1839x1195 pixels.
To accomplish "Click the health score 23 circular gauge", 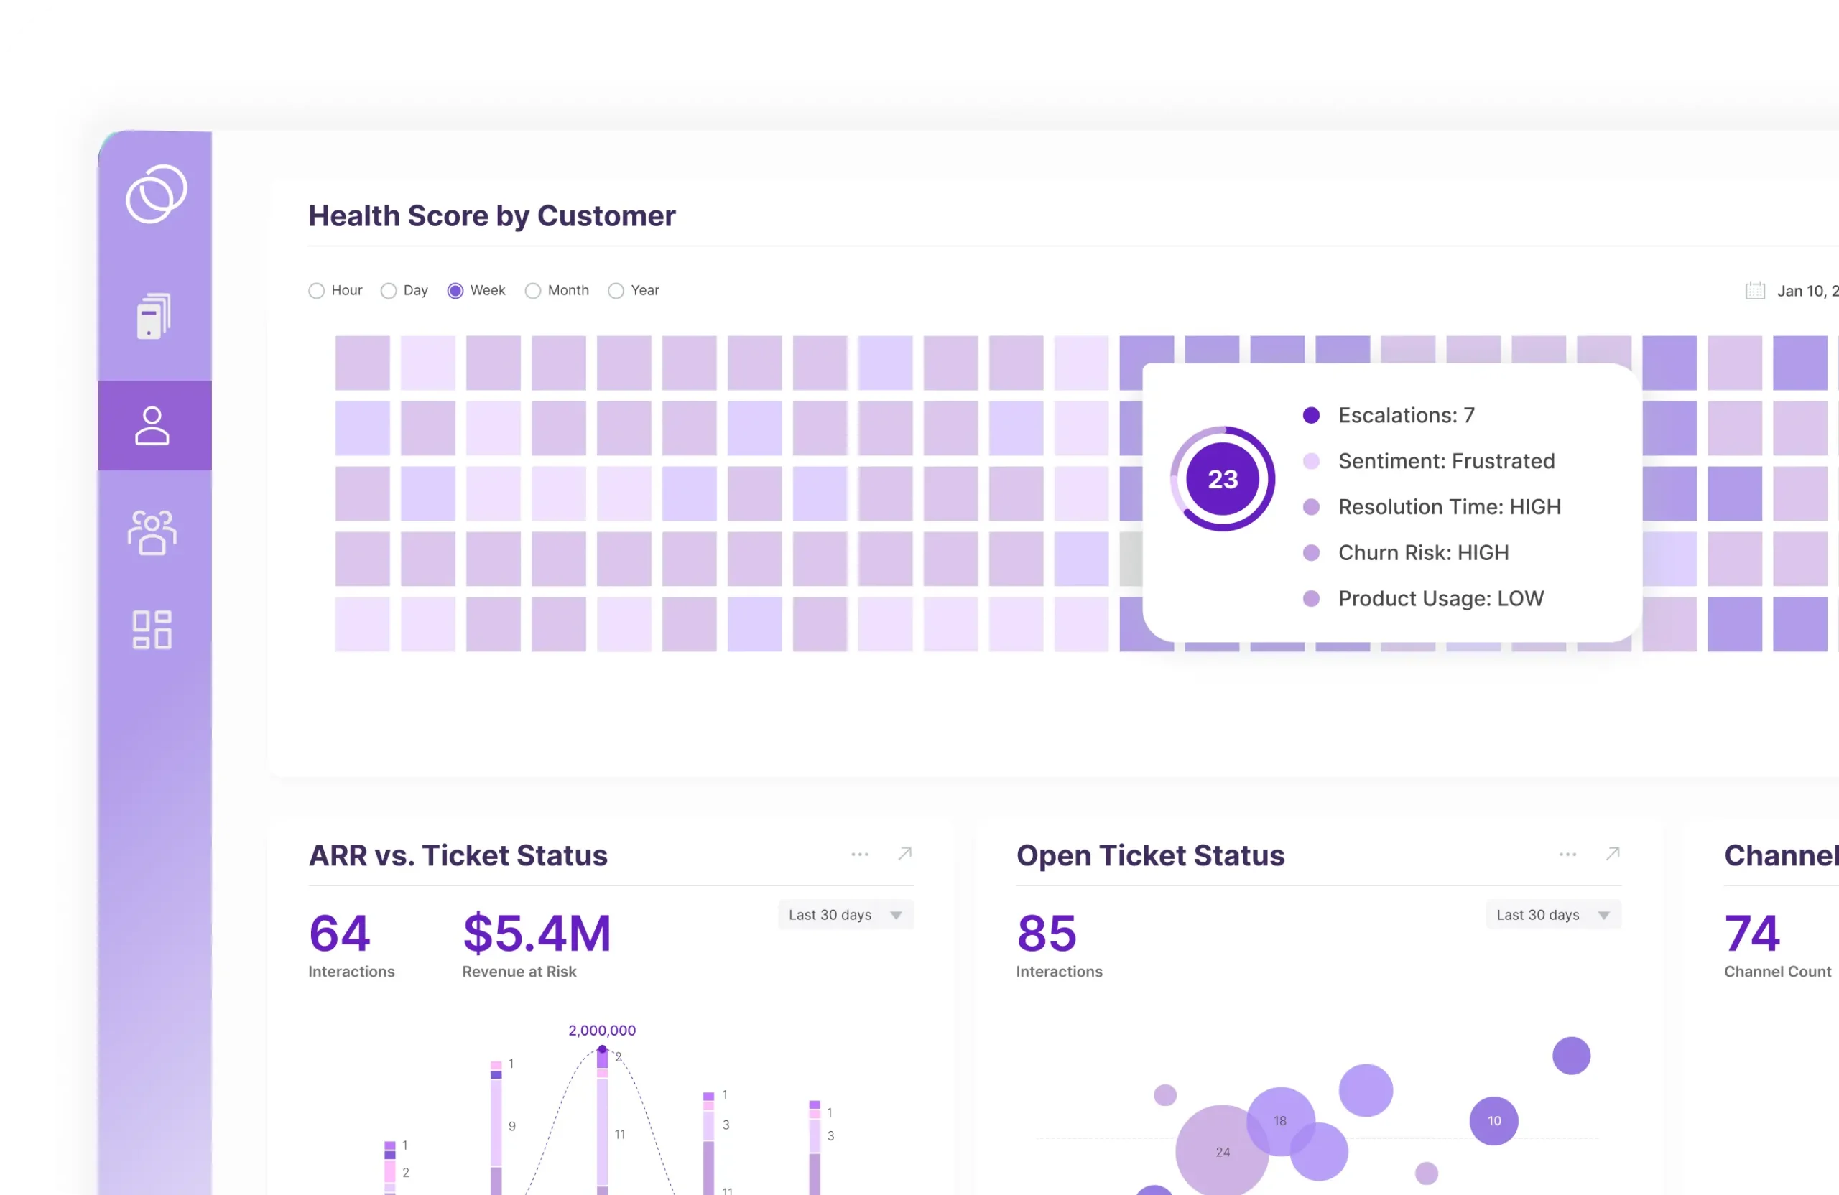I will (1223, 479).
